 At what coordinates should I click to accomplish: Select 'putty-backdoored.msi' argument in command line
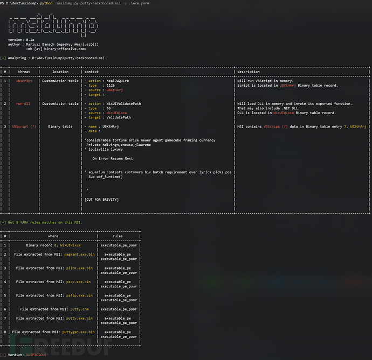pyautogui.click(x=100, y=3)
